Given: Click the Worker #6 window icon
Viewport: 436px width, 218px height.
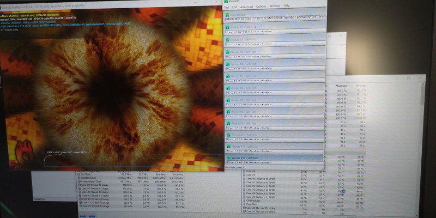Looking at the screenshot, I should click(228, 88).
